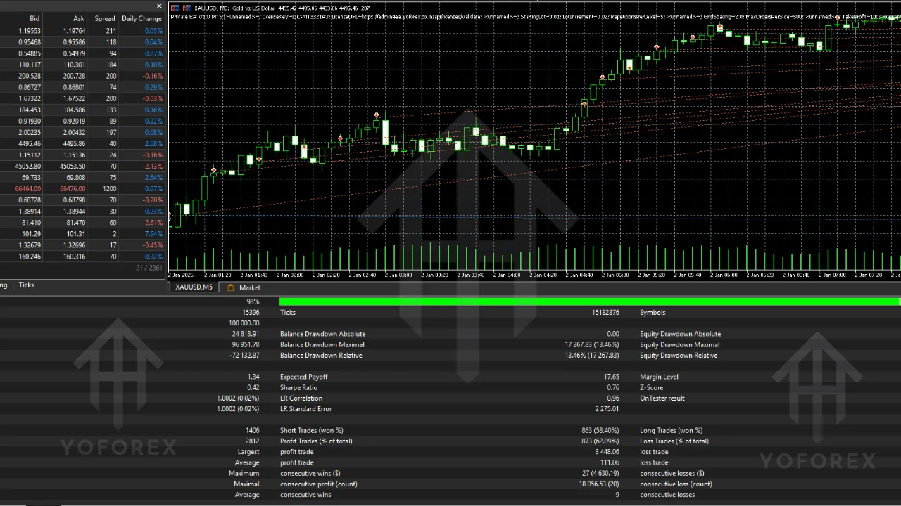Screen dimensions: 901x506
Task: Select the ask price 0.54979
Action: pos(74,53)
